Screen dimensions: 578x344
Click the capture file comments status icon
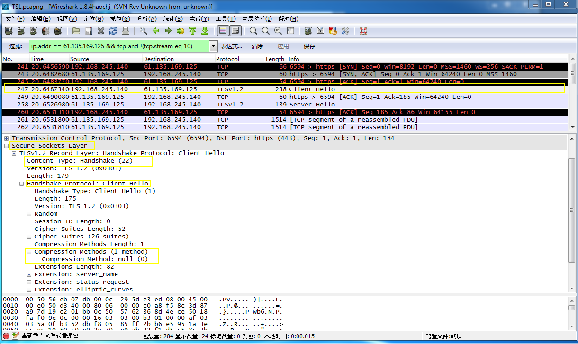coord(16,335)
